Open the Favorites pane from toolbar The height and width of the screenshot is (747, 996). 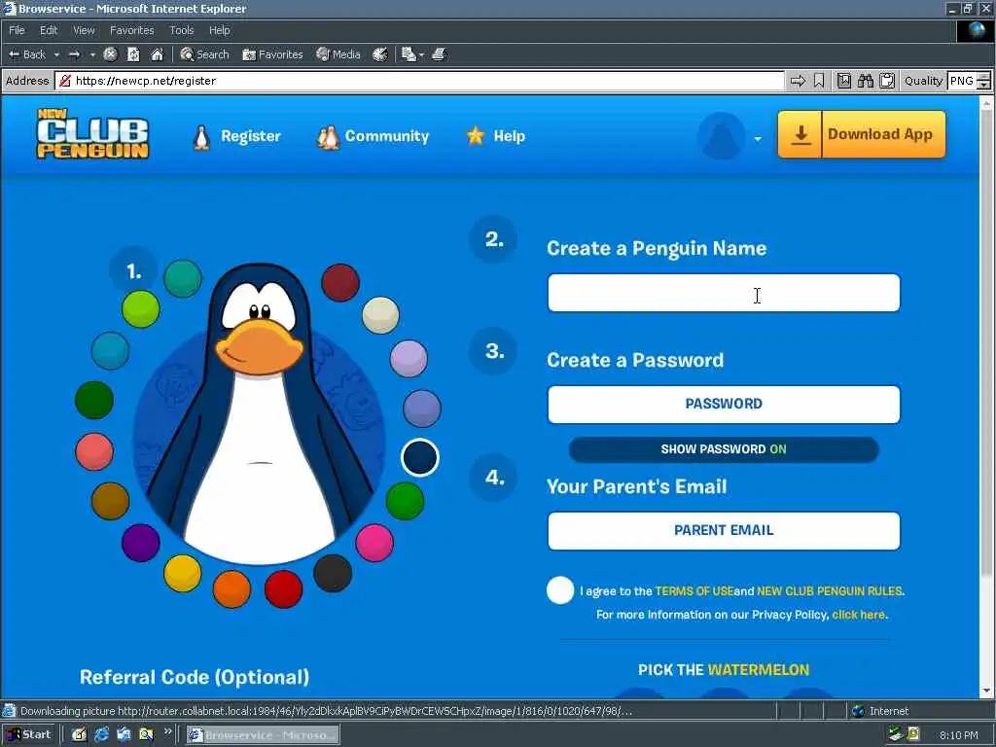click(272, 54)
